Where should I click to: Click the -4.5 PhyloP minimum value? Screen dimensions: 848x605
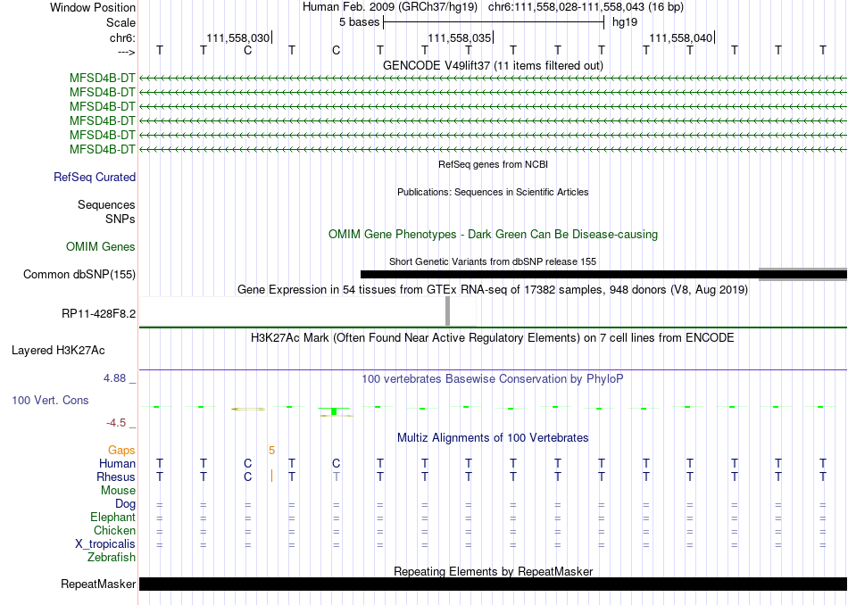116,423
